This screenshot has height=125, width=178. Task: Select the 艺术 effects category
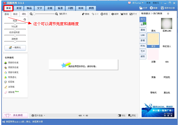[143, 51]
